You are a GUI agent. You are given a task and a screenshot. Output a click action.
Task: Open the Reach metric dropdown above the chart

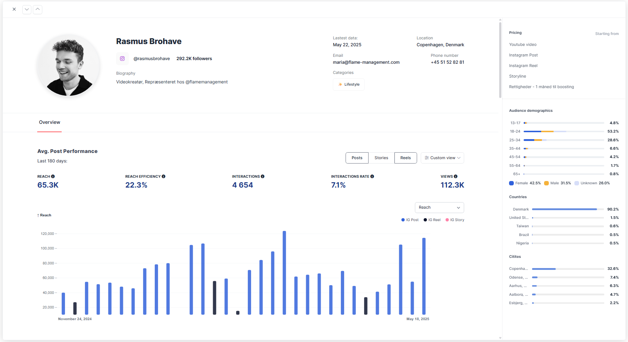439,207
